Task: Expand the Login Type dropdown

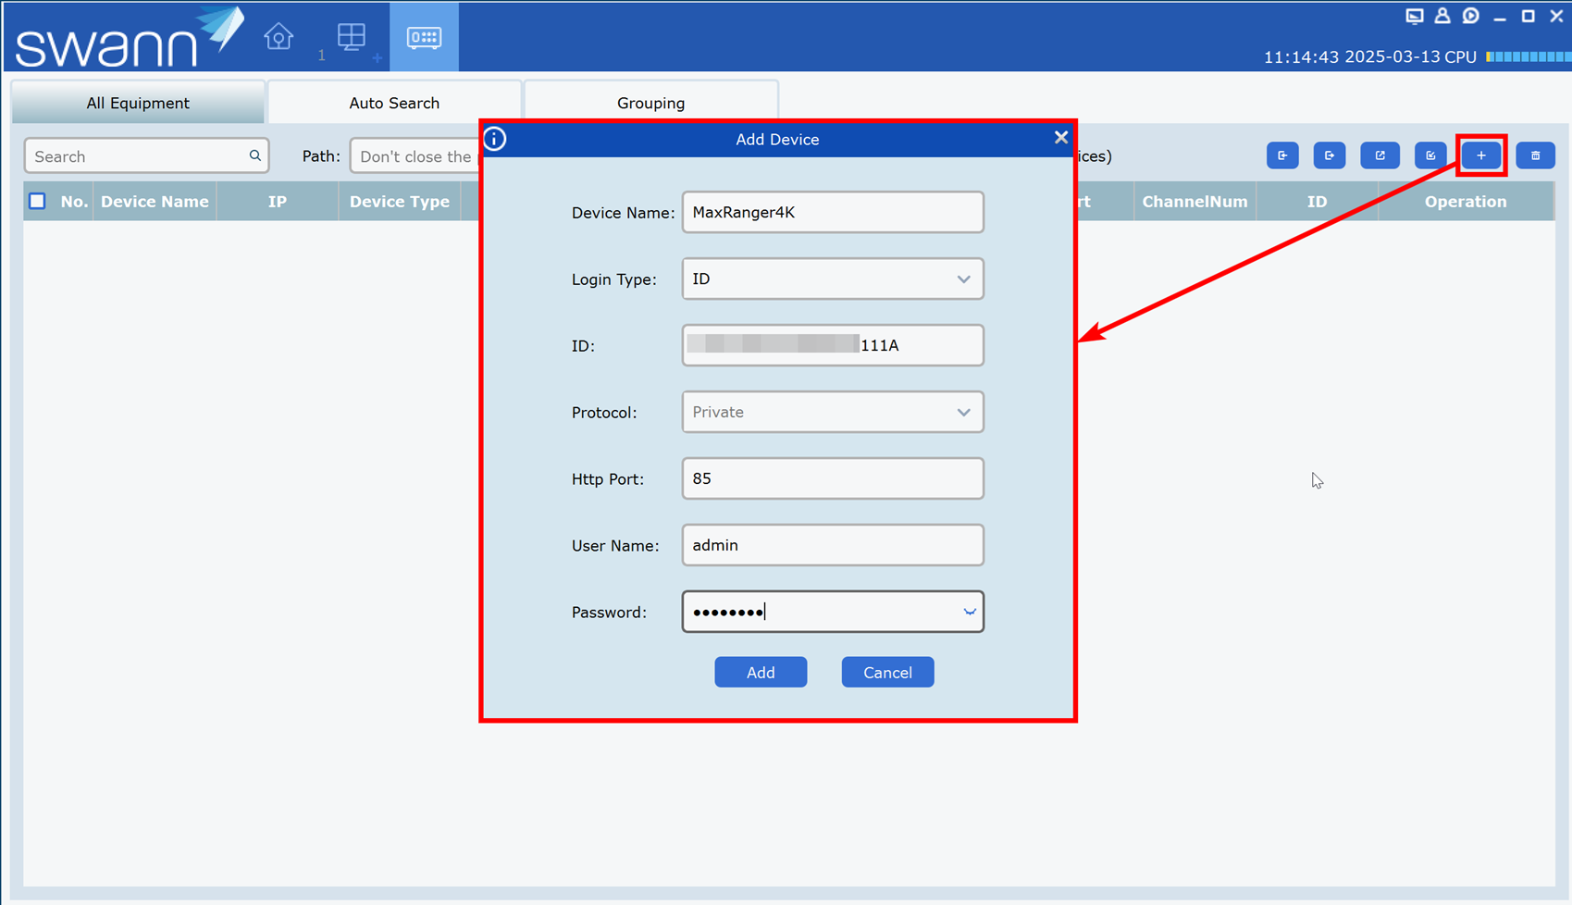Action: point(963,279)
